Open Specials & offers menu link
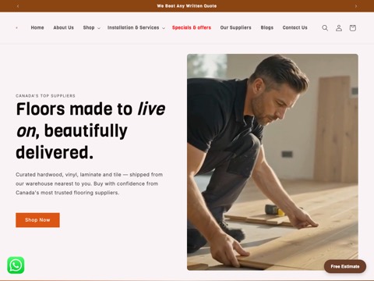This screenshot has height=281, width=374. 192,27
